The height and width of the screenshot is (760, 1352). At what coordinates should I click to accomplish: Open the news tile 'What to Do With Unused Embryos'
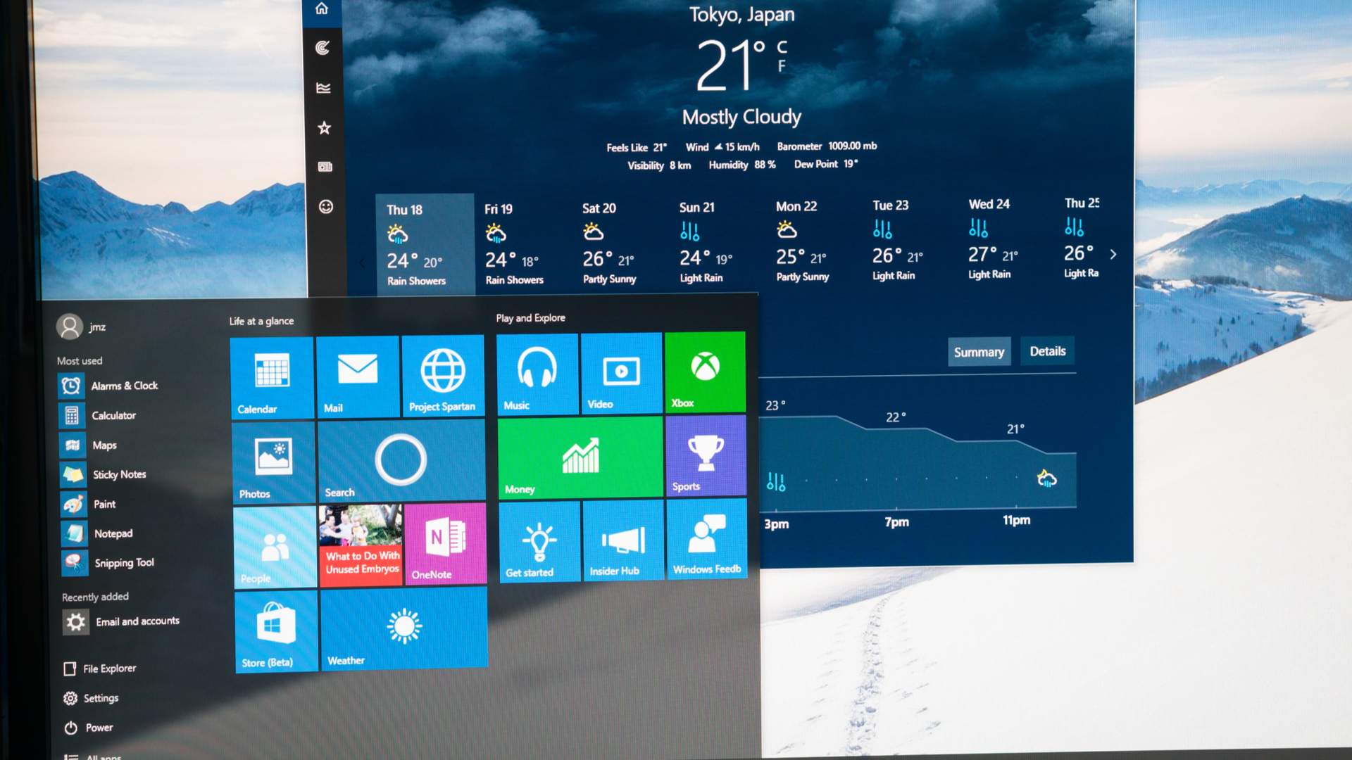361,545
